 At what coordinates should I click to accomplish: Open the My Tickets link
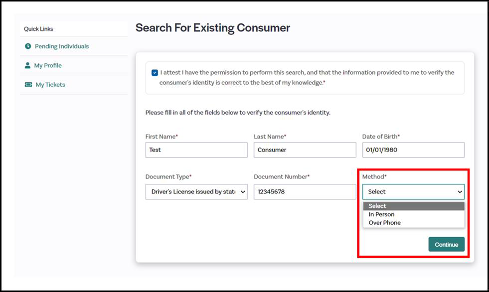(50, 85)
